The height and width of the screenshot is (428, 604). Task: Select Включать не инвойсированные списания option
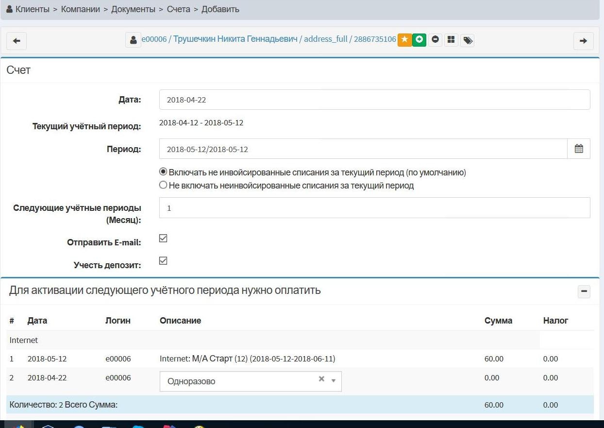163,172
